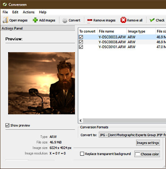This screenshot has width=166, height=169.
Task: Select file name Y-DSC00101.ARW
Action: click(112, 47)
